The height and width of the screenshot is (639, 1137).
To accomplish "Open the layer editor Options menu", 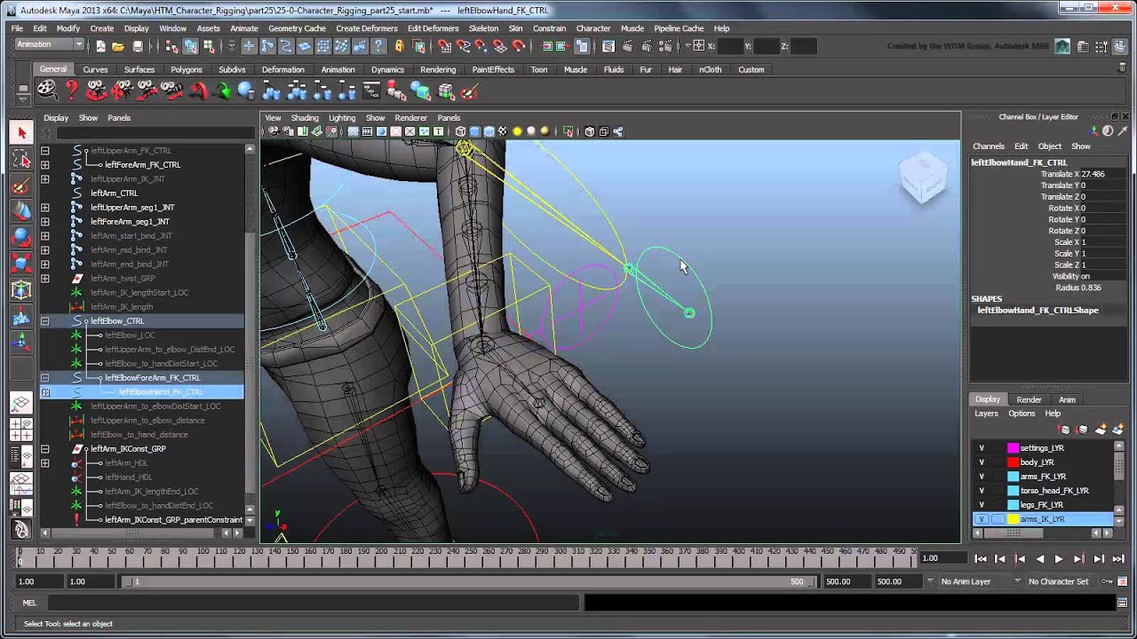I will [1022, 414].
